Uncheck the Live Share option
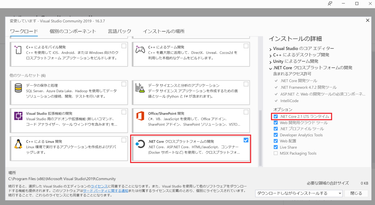375x205 pixels. coord(275,147)
